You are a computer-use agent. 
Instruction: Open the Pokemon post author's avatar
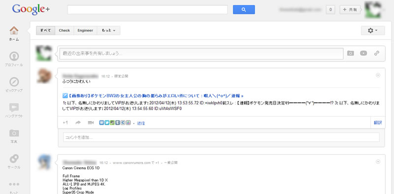coord(44,76)
